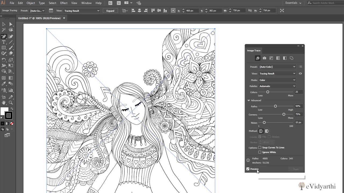
Task: Pick the Magic Wand tool
Action: (x=4, y=30)
